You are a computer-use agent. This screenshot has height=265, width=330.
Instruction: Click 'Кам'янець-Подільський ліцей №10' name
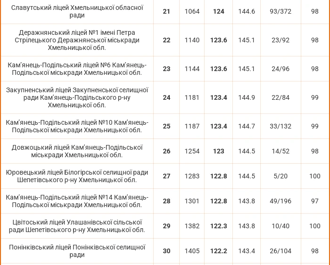tap(77, 126)
